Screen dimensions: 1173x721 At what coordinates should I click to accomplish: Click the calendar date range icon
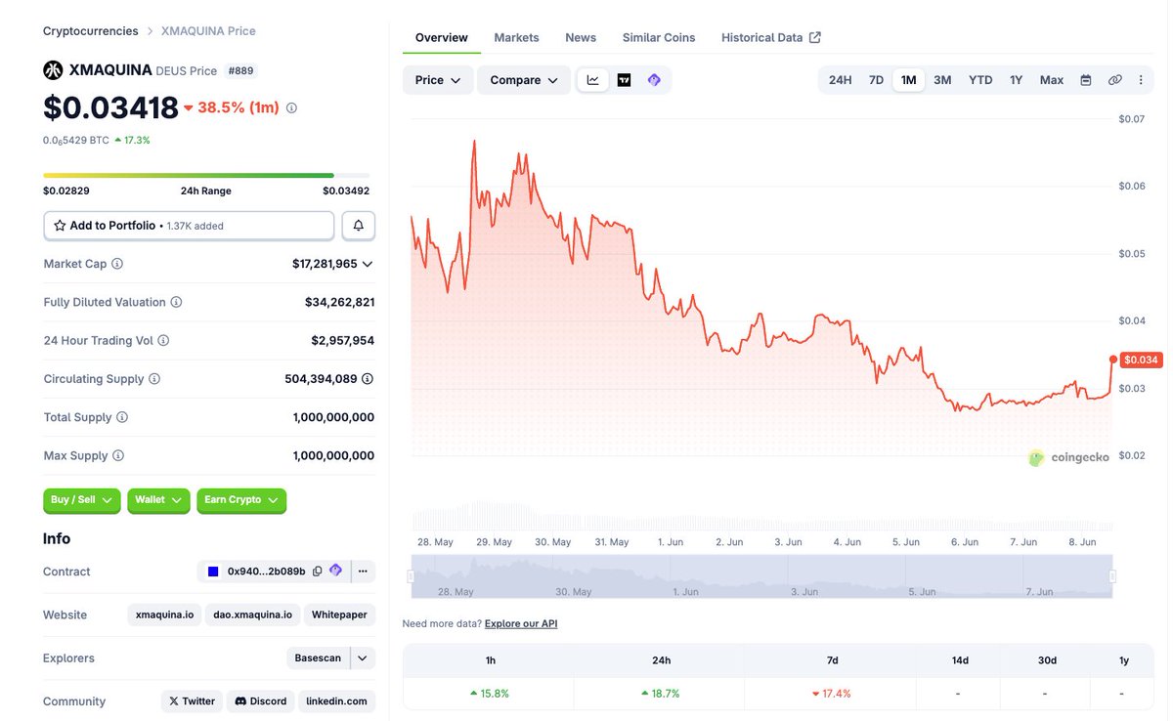[x=1085, y=80]
